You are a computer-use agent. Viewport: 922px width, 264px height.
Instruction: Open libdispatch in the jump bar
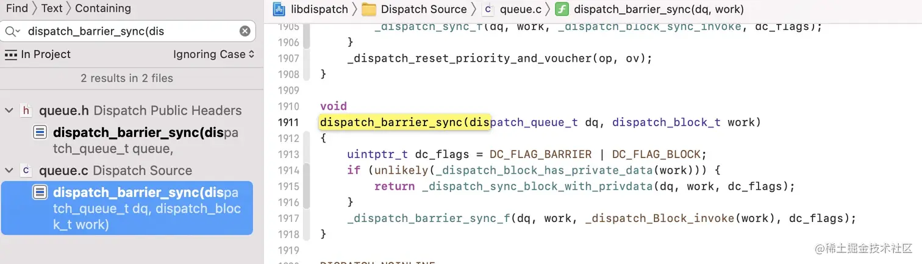tap(320, 9)
